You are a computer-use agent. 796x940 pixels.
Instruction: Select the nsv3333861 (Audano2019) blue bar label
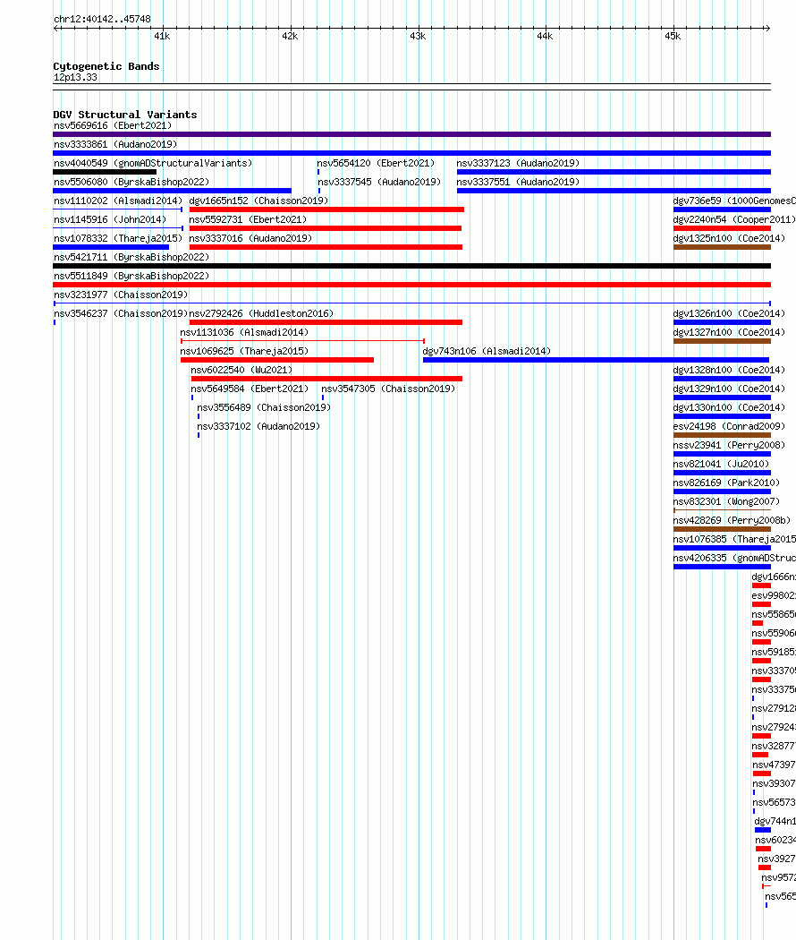tap(115, 144)
